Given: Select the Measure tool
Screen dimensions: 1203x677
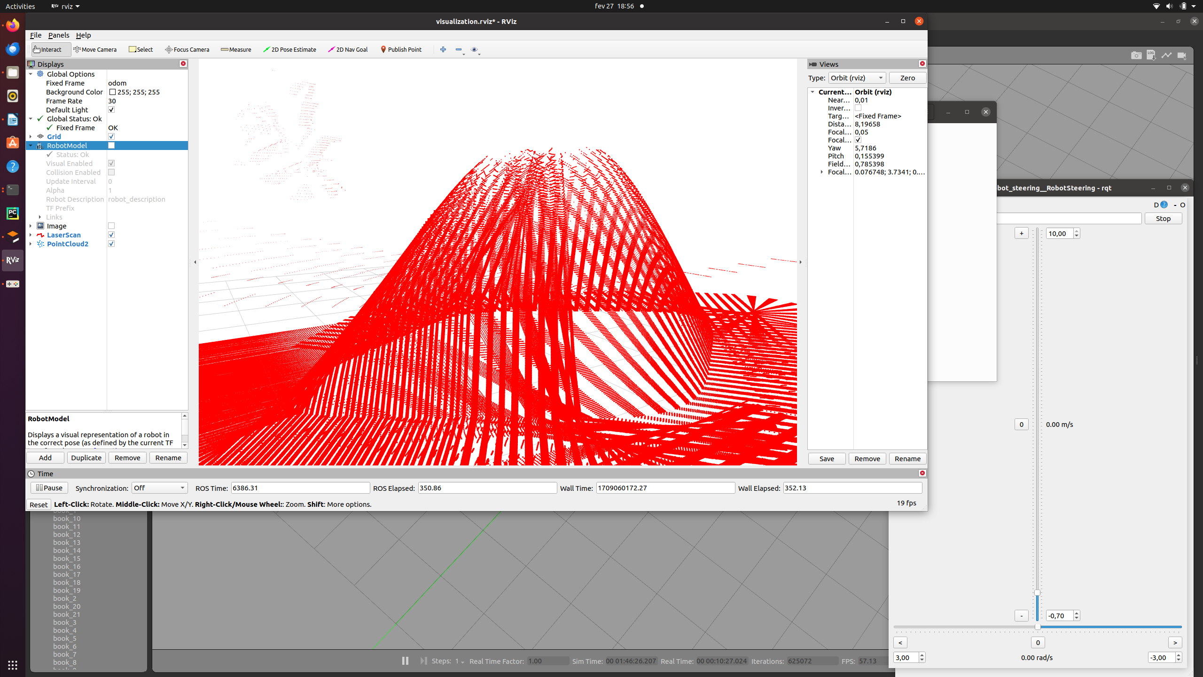Looking at the screenshot, I should (x=236, y=49).
